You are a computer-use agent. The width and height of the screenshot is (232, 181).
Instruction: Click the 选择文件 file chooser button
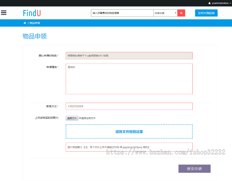(72, 118)
